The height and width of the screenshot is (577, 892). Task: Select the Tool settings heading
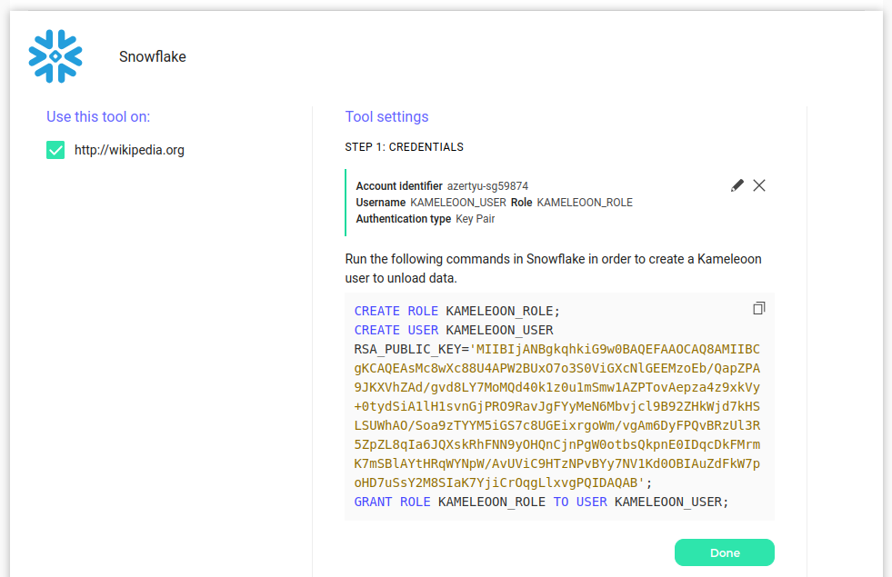coord(386,116)
